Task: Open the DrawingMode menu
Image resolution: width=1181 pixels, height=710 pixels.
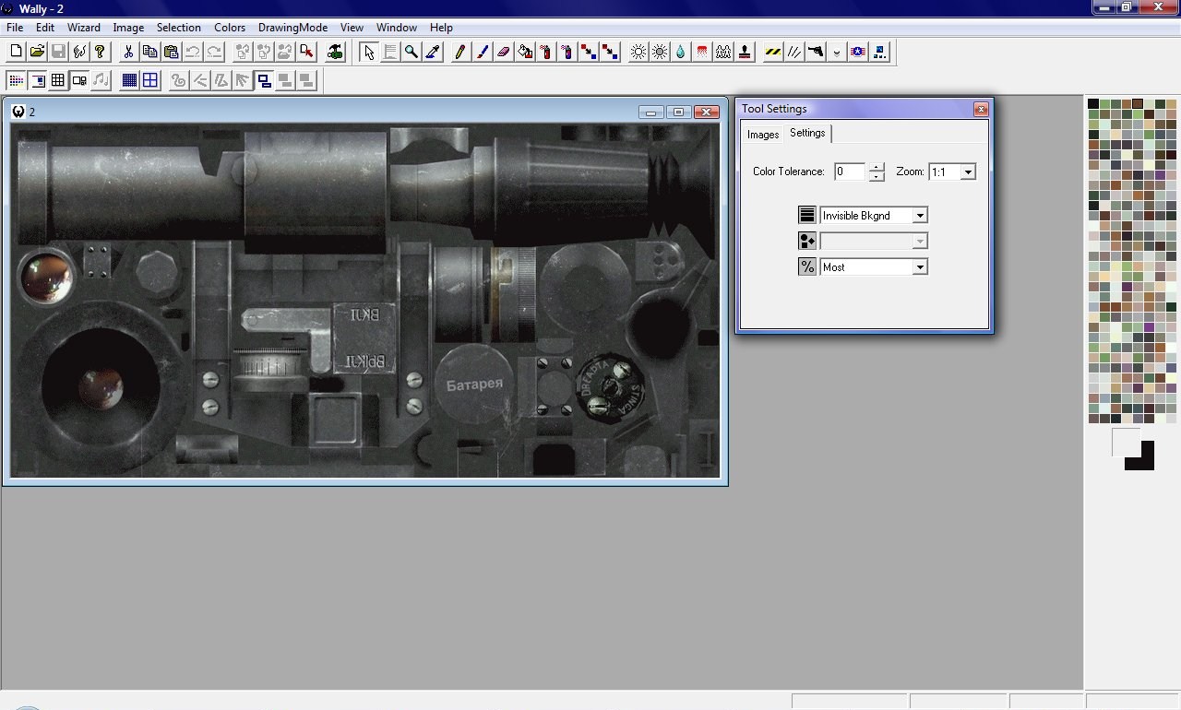Action: tap(292, 27)
